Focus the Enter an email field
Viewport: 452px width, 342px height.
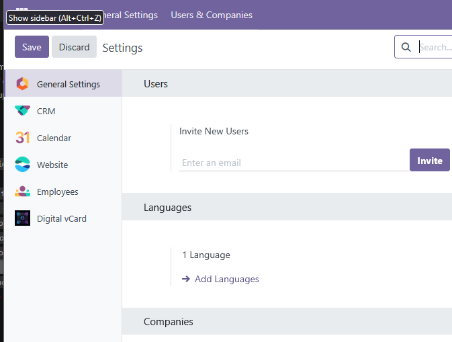[294, 163]
